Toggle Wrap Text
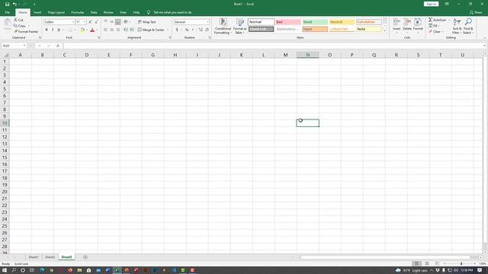488x274 pixels. pos(147,22)
